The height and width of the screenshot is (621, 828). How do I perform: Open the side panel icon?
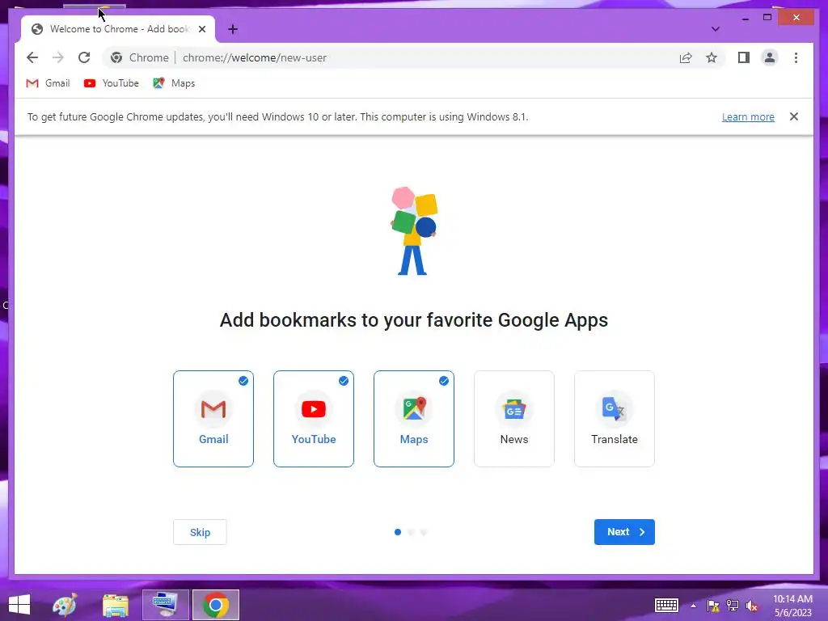744,57
